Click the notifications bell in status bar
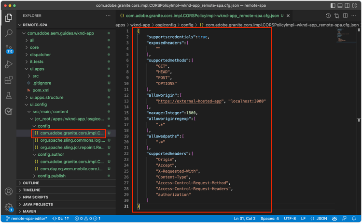 [354, 219]
